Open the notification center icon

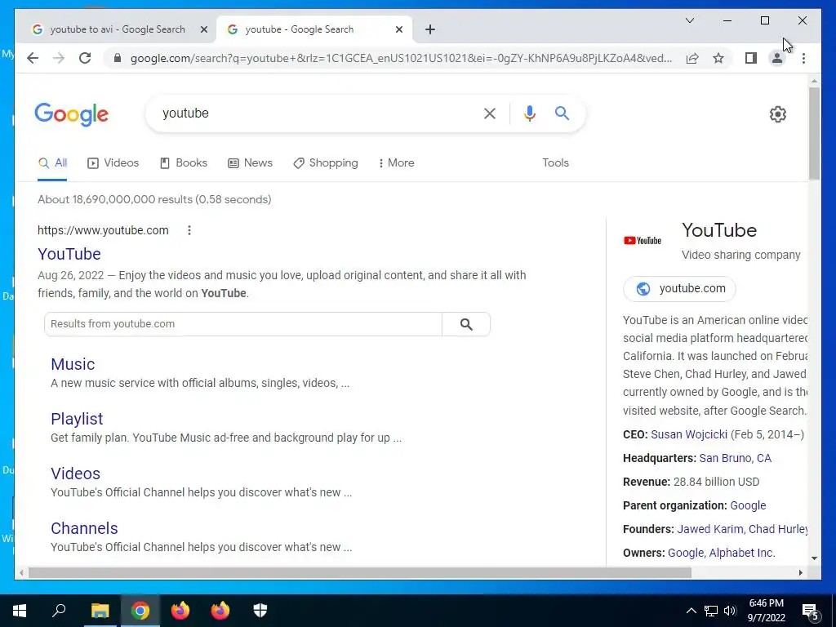811,611
